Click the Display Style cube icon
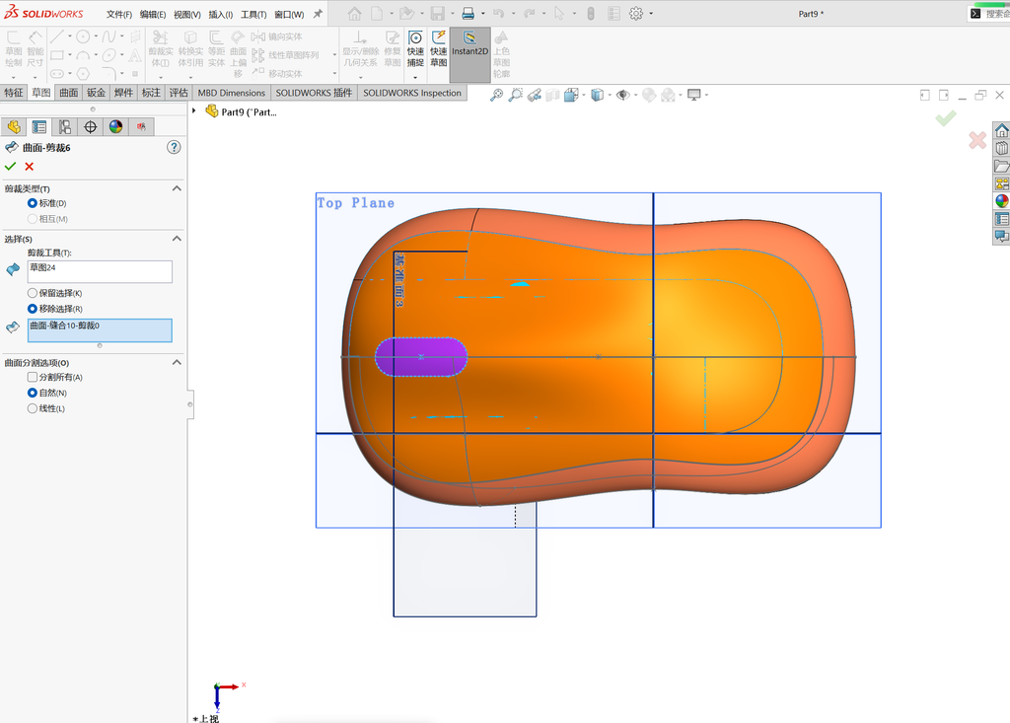The image size is (1010, 723). (x=597, y=96)
